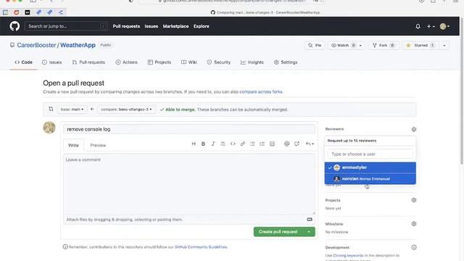464x261 pixels.
Task: Open GitHub Community Guidelines link
Action: (201, 246)
